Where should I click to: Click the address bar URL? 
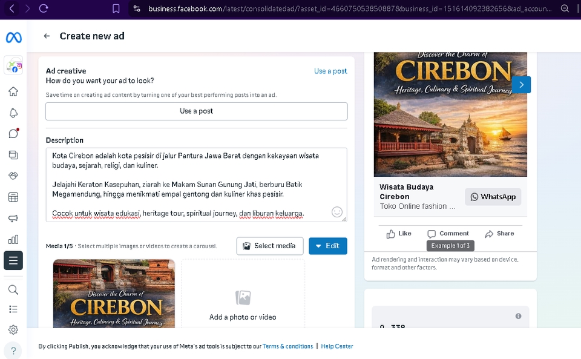click(350, 8)
